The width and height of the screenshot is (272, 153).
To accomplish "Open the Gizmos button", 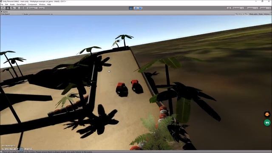I will (x=267, y=14).
